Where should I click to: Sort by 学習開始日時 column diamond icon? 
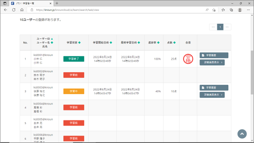pyautogui.click(x=111, y=43)
